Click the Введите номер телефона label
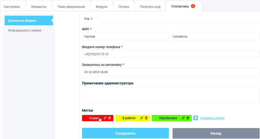260x139 pixels. coord(101,47)
